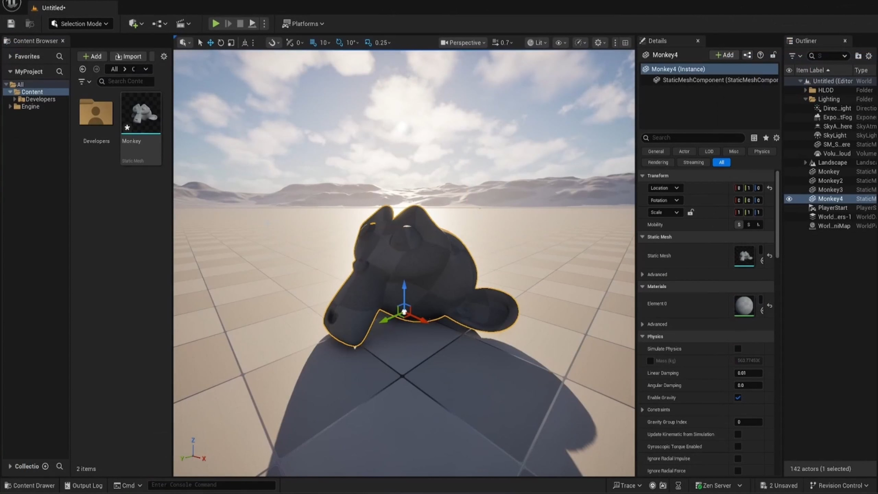Save the current level using the floppy disk icon

(11, 24)
